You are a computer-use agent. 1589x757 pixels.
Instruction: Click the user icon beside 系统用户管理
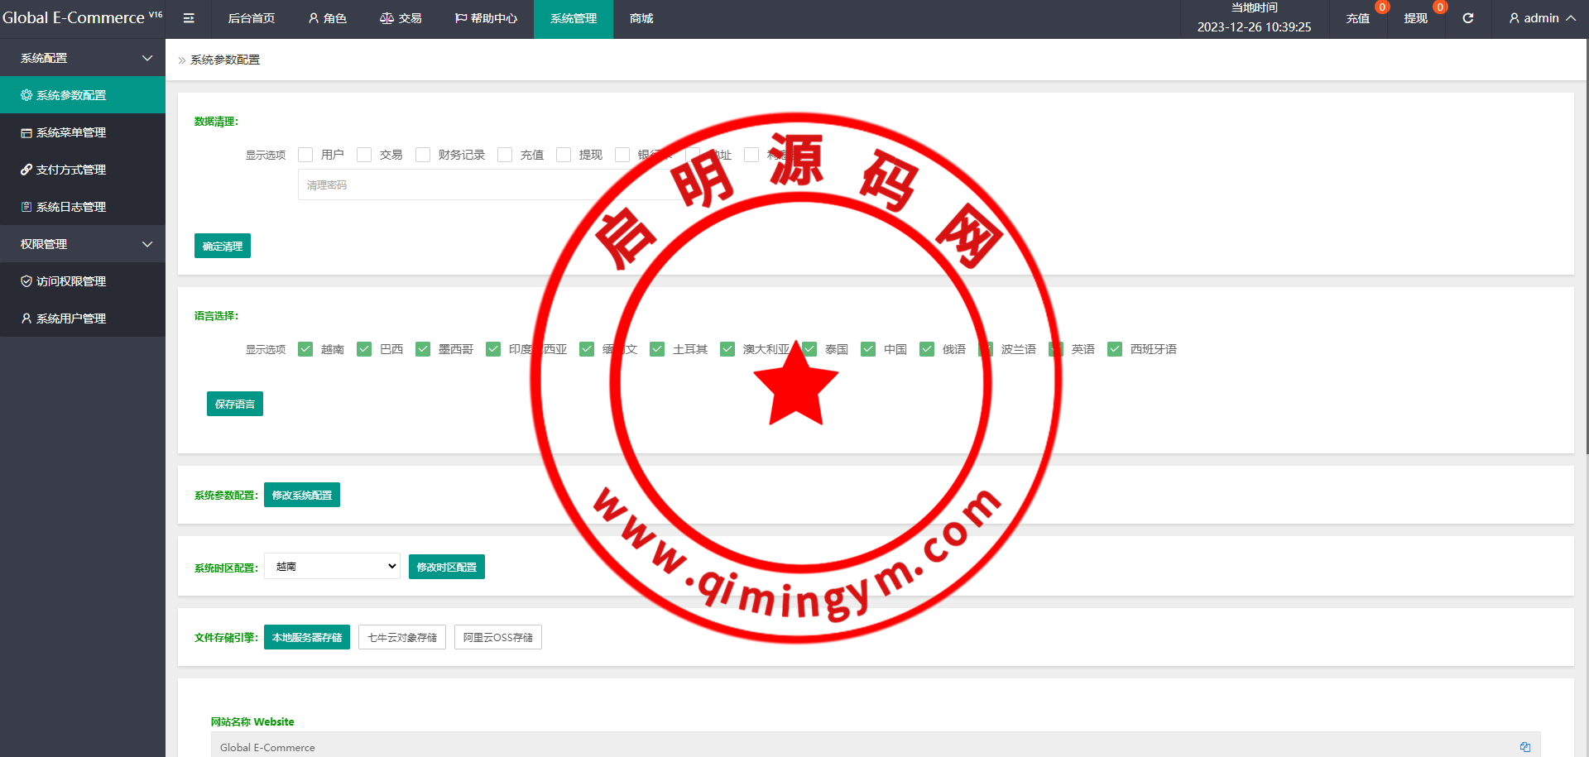pos(26,319)
